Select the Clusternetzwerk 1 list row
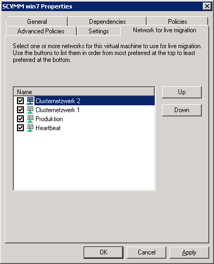Viewport: 214px width, 264px height. tap(84, 110)
